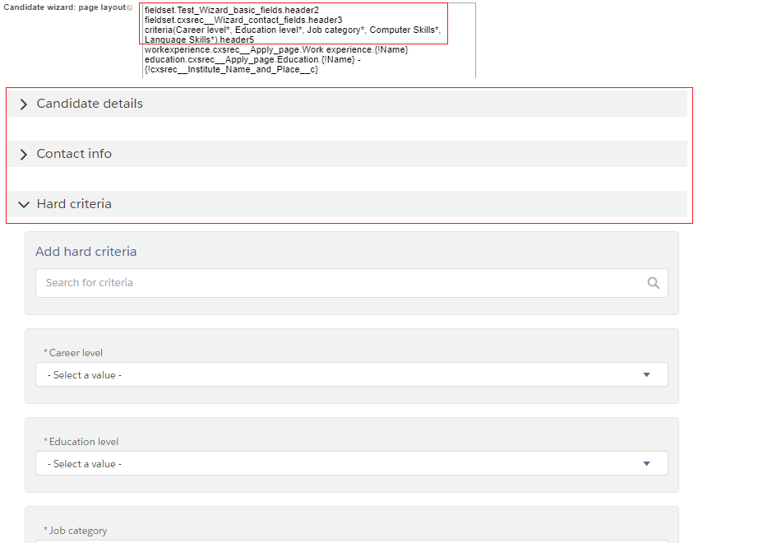Click the Career level dropdown arrow
The height and width of the screenshot is (543, 763).
point(646,374)
